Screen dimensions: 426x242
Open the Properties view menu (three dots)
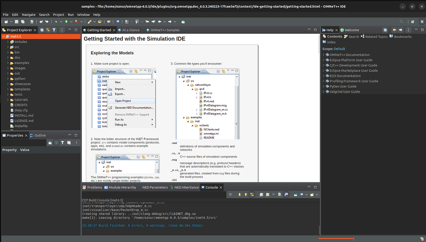coord(77,143)
